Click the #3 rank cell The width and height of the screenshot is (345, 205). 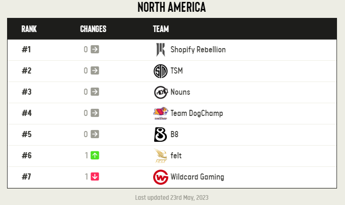[x=26, y=92]
